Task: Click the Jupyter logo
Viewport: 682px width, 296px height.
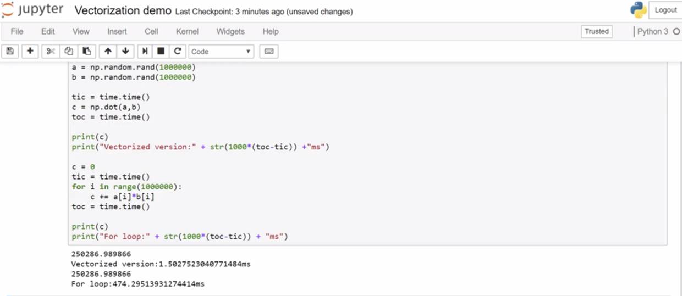Action: (33, 10)
